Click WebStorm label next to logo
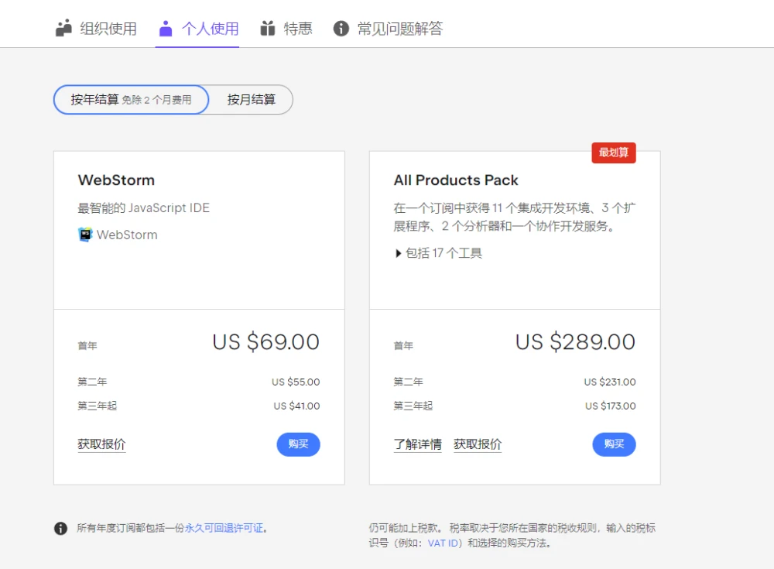The width and height of the screenshot is (774, 569). [128, 235]
